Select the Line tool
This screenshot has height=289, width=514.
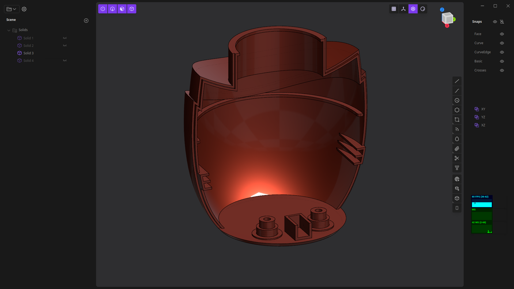coord(457,81)
